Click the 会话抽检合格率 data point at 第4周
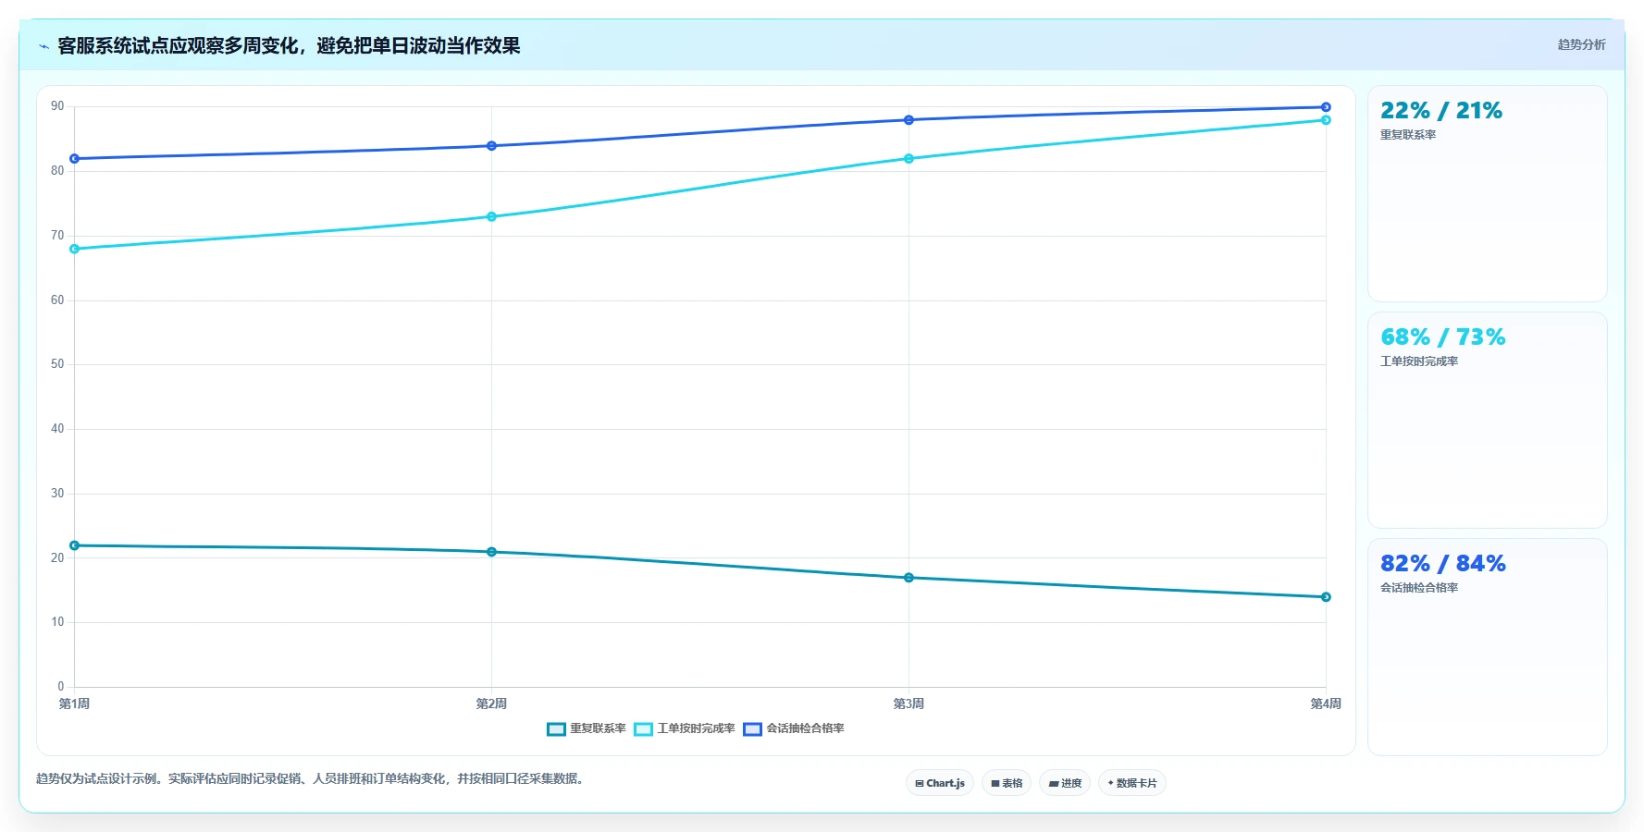Viewport: 1644px width, 832px height. point(1326,107)
